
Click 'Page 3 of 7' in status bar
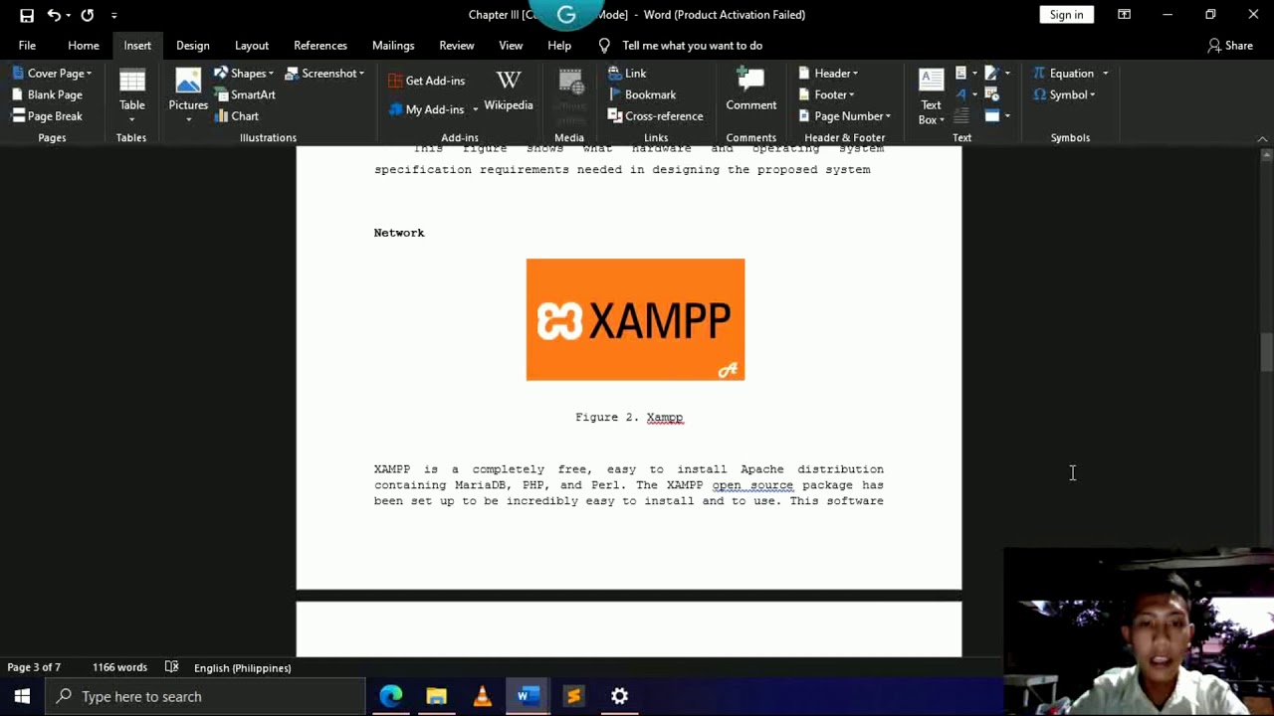pos(34,668)
